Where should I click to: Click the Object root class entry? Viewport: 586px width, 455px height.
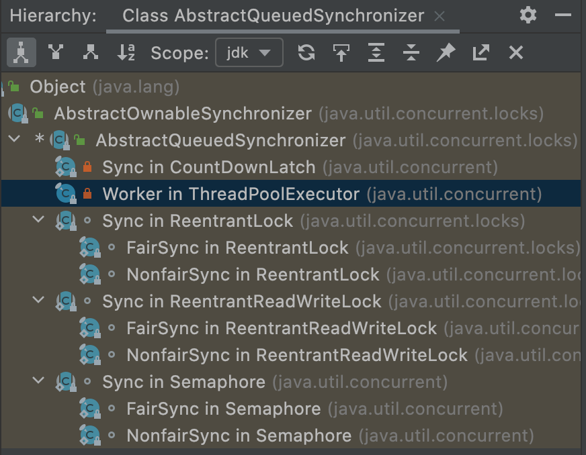click(x=58, y=87)
